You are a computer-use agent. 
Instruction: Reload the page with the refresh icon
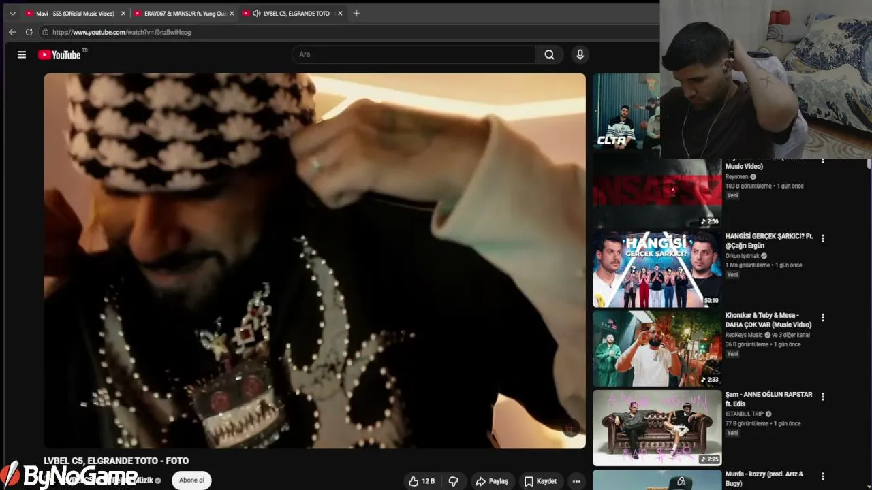(x=29, y=32)
